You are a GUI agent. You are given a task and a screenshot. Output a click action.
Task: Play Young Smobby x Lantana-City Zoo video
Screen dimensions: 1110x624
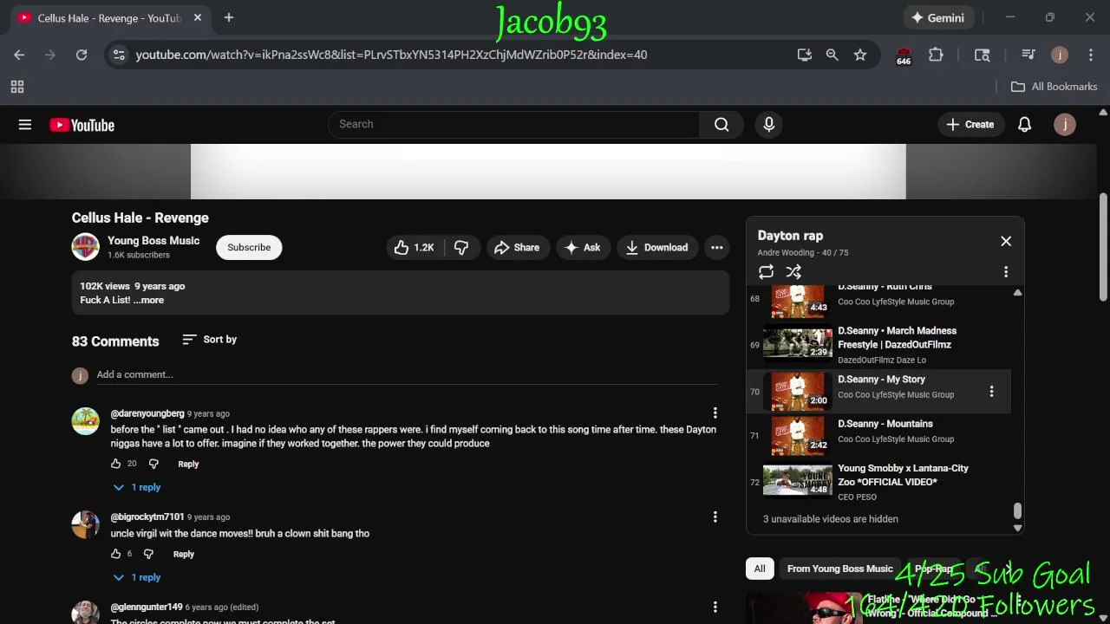click(878, 481)
